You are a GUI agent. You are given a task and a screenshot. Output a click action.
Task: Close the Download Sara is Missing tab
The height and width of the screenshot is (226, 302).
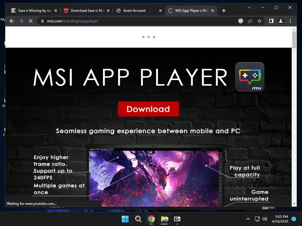tap(108, 11)
